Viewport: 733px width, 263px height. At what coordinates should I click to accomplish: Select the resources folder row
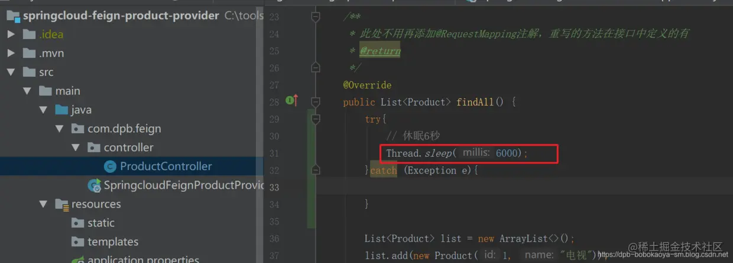click(132, 204)
